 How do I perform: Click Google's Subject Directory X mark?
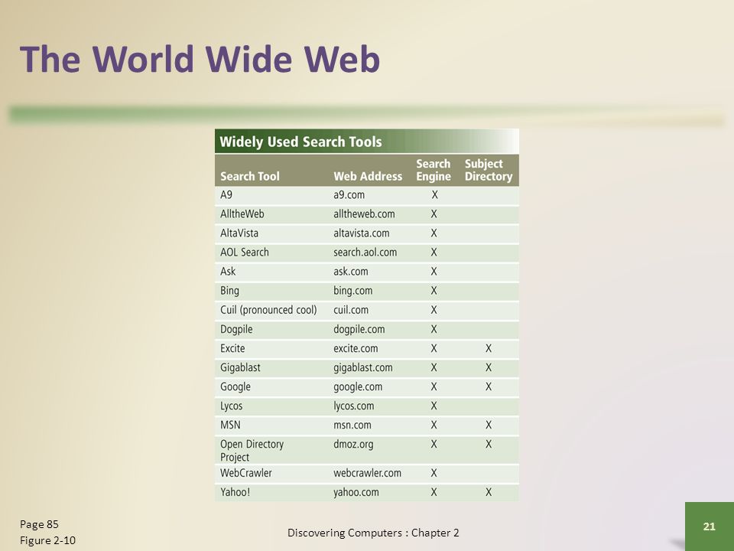coord(489,387)
